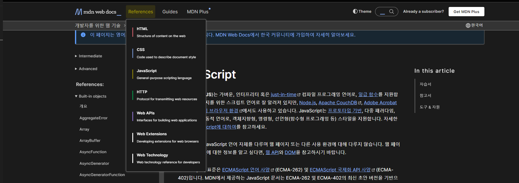Open the 일급 함수 link
Viewport: 519px width, 183px height.
coord(368,95)
